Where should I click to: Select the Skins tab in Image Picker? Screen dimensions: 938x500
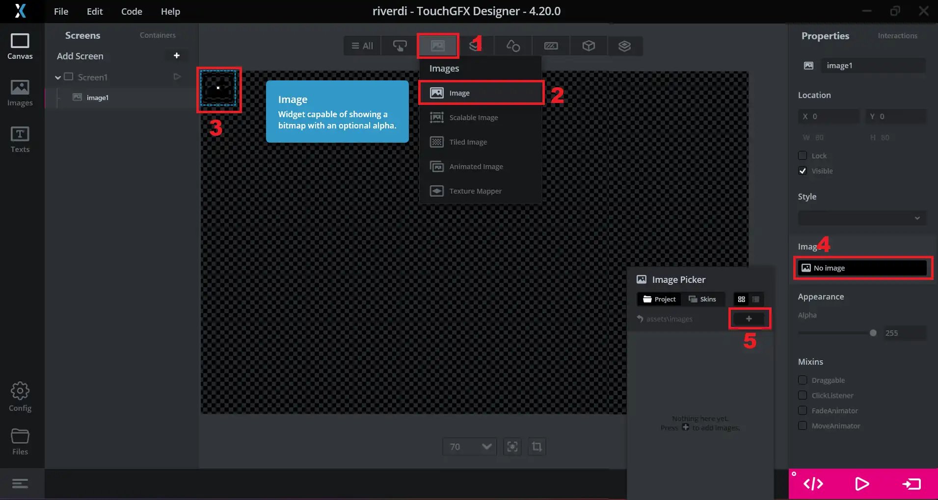702,299
